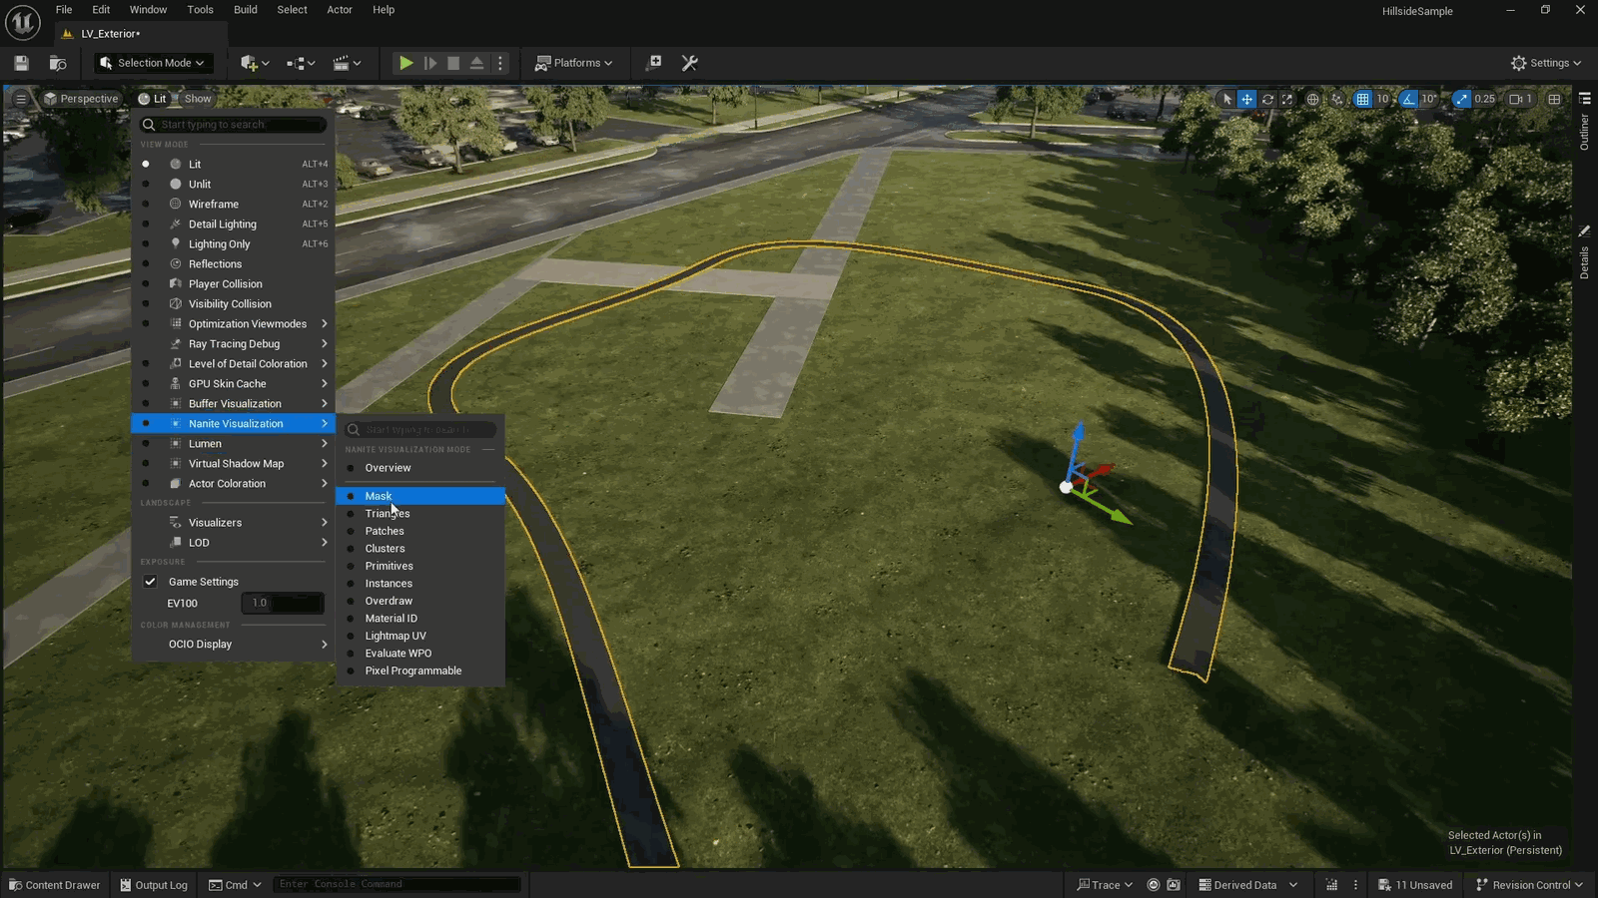Click the Play in editor green arrow

coord(405,63)
